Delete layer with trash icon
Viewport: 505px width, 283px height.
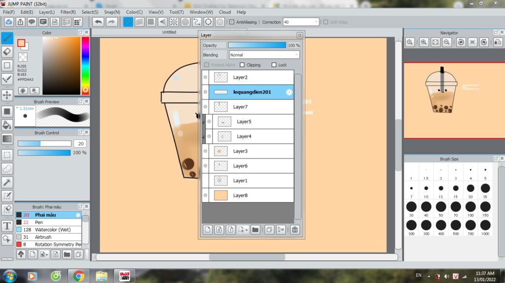295,230
